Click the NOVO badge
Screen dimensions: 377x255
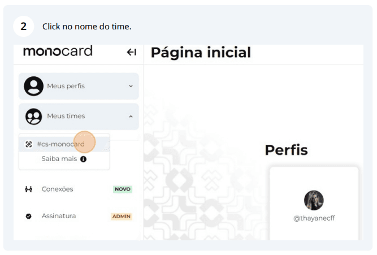[123, 189]
